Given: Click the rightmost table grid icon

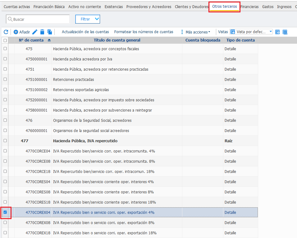Looking at the screenshot, I should click(x=285, y=32).
